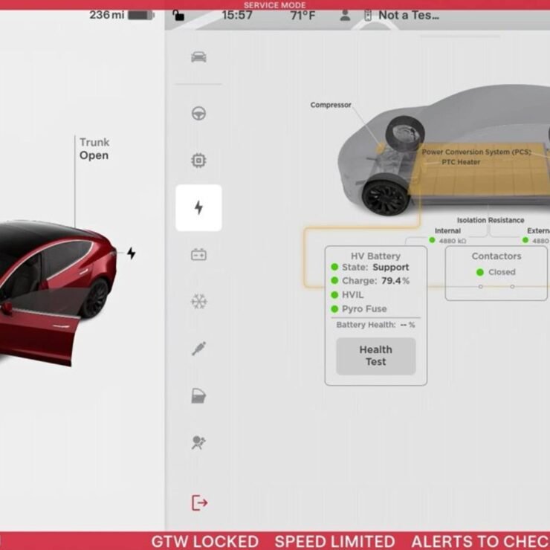550x550 pixels.
Task: Tap the SPEED LIMITED banner text
Action: [334, 541]
